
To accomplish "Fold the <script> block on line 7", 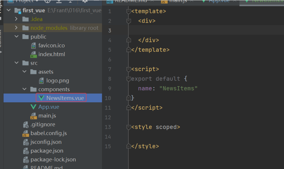I will 129,69.
